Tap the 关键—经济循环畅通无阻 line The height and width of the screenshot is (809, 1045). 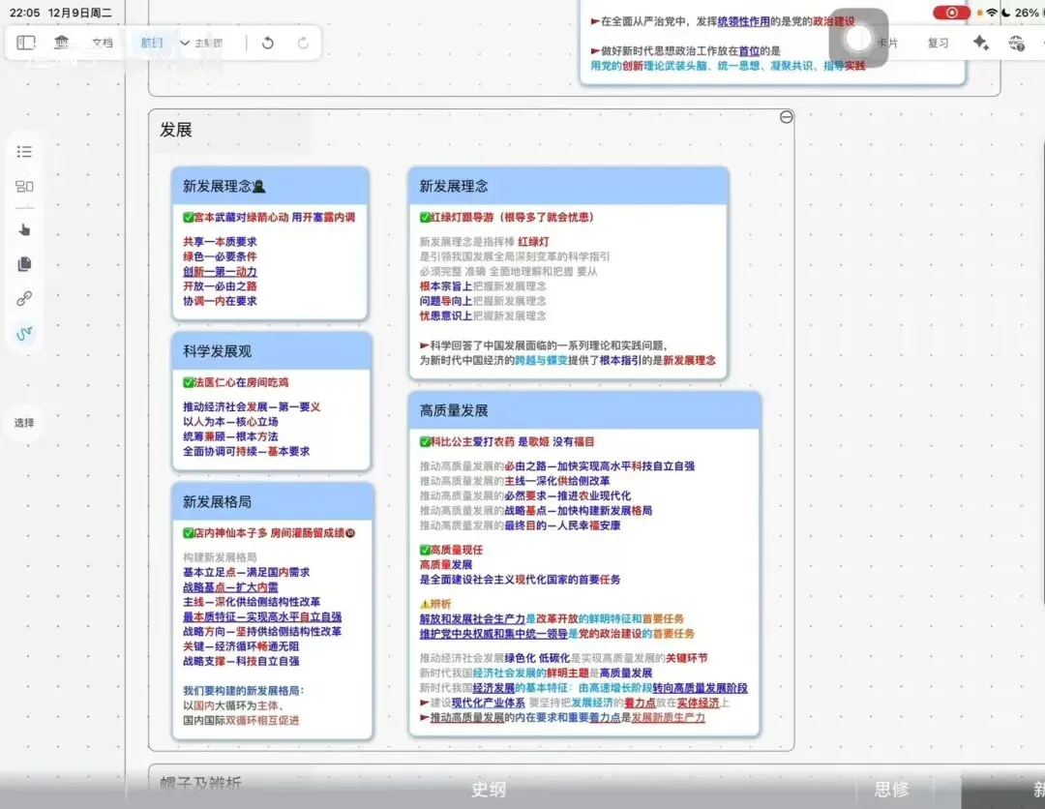pos(241,646)
